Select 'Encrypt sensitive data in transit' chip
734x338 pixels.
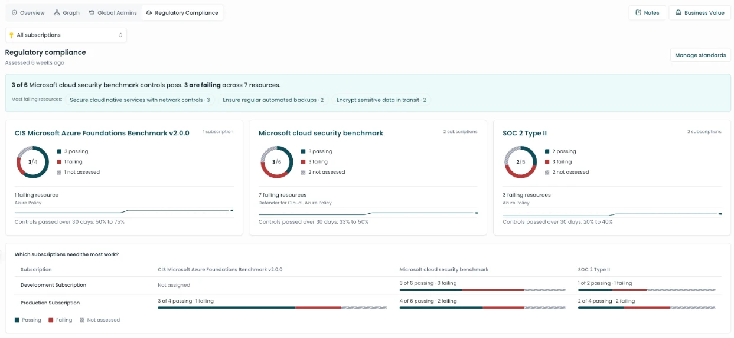click(381, 100)
